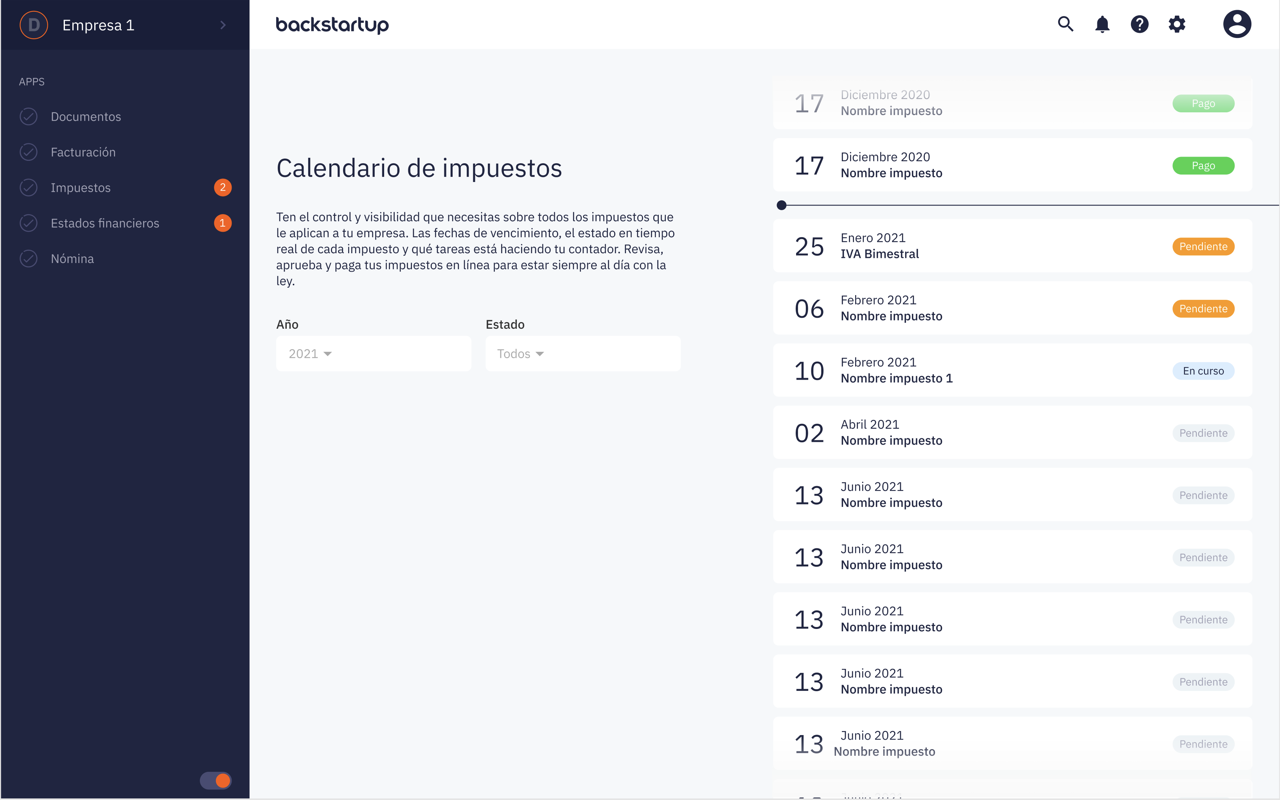Screen dimensions: 1280x800
Task: Open the Año 2021 dropdown
Action: [x=373, y=353]
